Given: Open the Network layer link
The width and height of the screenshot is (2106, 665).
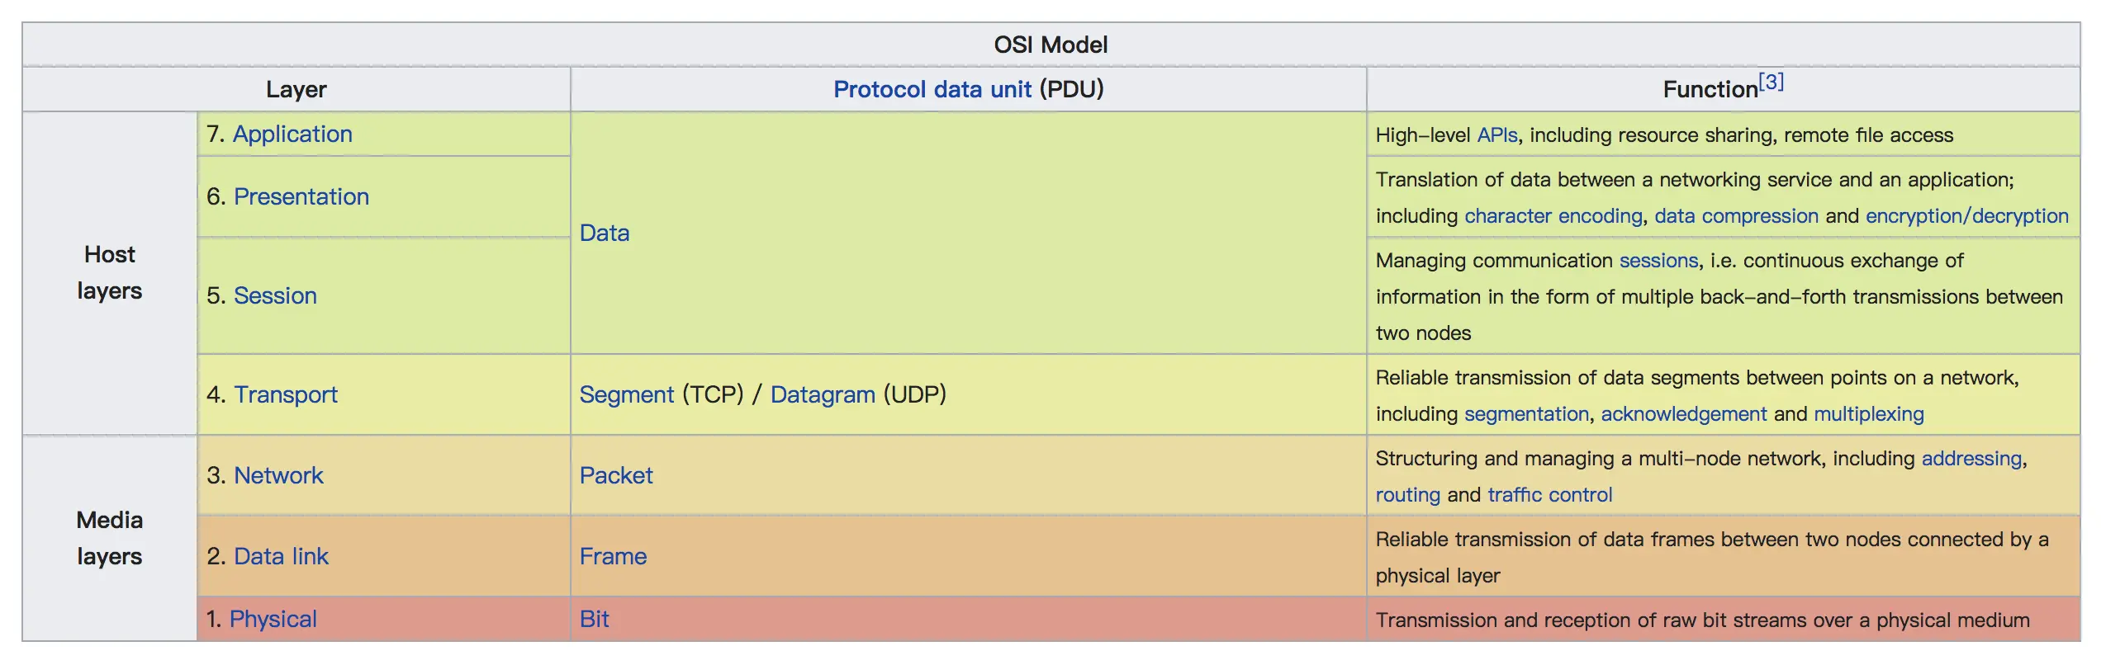Looking at the screenshot, I should 278,476.
